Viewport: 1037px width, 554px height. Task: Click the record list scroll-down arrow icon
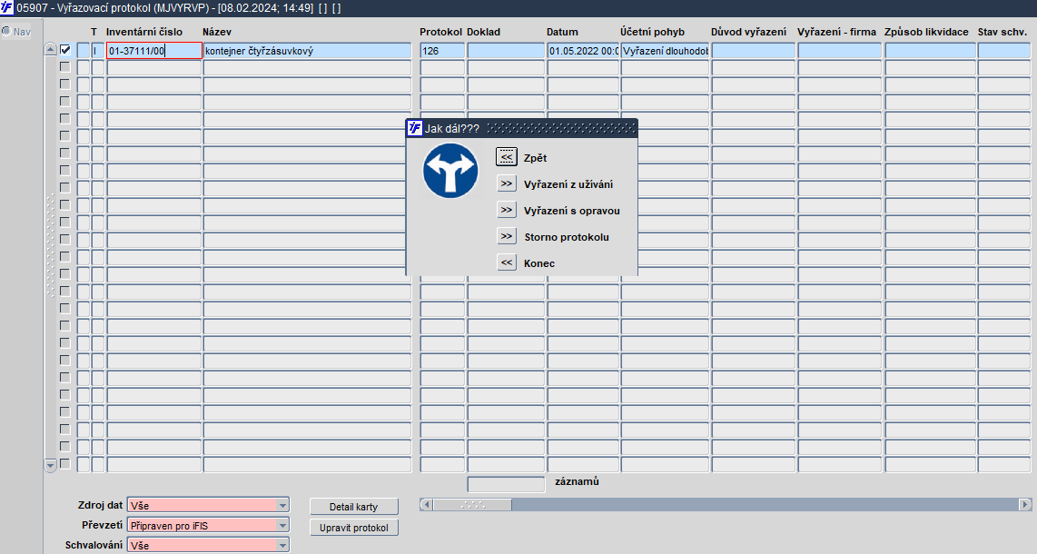50,465
